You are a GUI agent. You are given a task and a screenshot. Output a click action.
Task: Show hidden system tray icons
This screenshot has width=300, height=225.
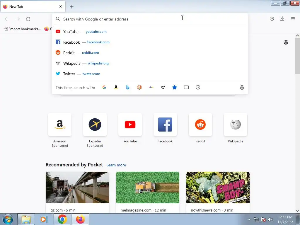(249, 219)
